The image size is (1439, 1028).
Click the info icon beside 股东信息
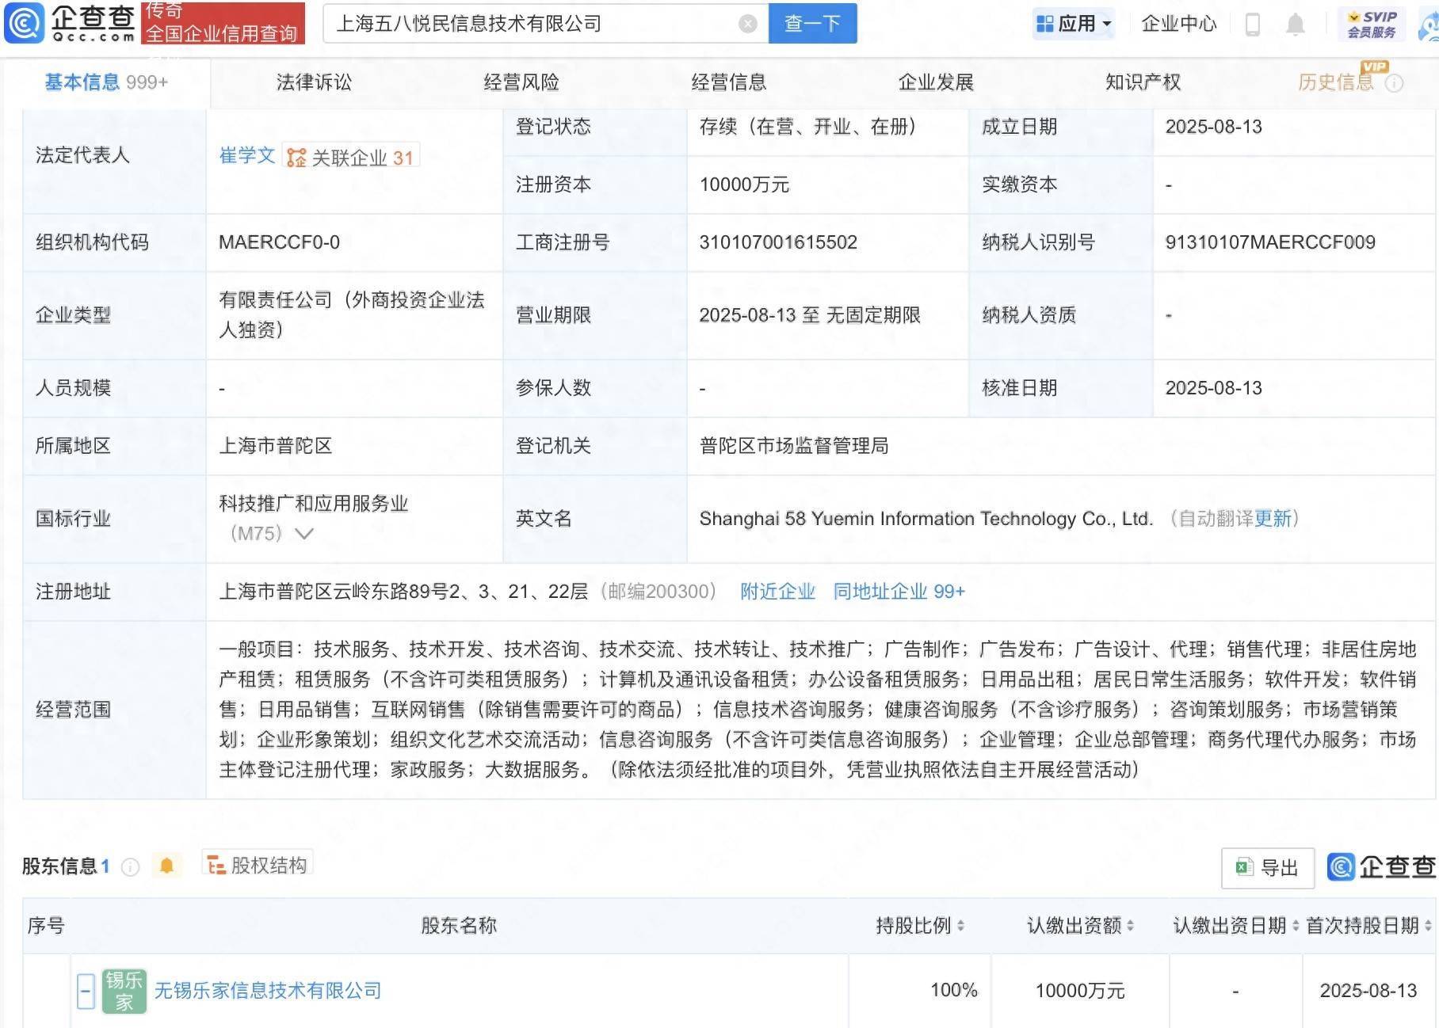tap(129, 866)
